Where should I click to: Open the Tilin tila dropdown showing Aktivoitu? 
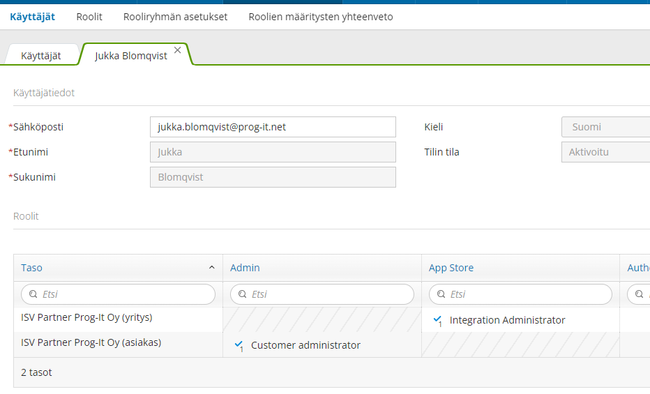click(x=605, y=152)
